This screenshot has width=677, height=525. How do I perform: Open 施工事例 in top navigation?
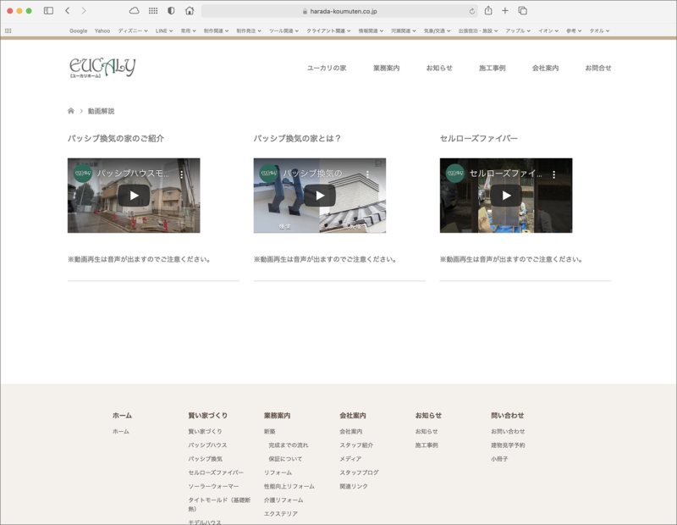coord(493,68)
